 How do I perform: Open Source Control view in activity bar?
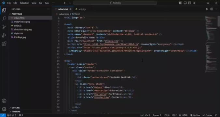click(x=4, y=27)
